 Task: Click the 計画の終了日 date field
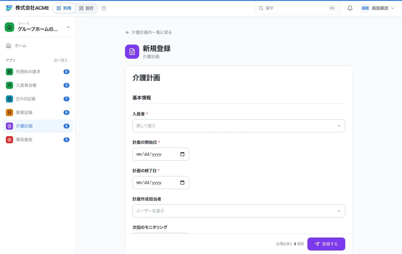tap(161, 182)
